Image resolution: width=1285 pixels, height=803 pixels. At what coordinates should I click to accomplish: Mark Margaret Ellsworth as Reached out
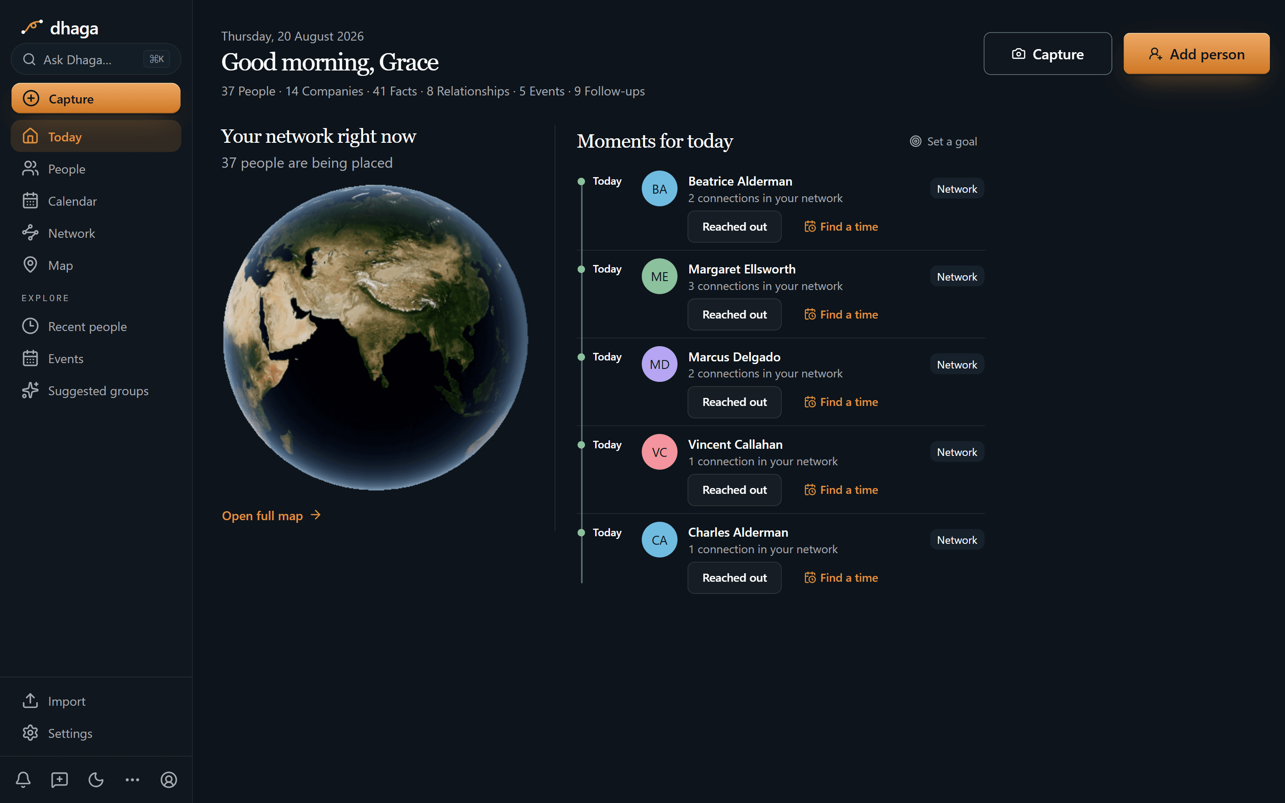pos(734,315)
